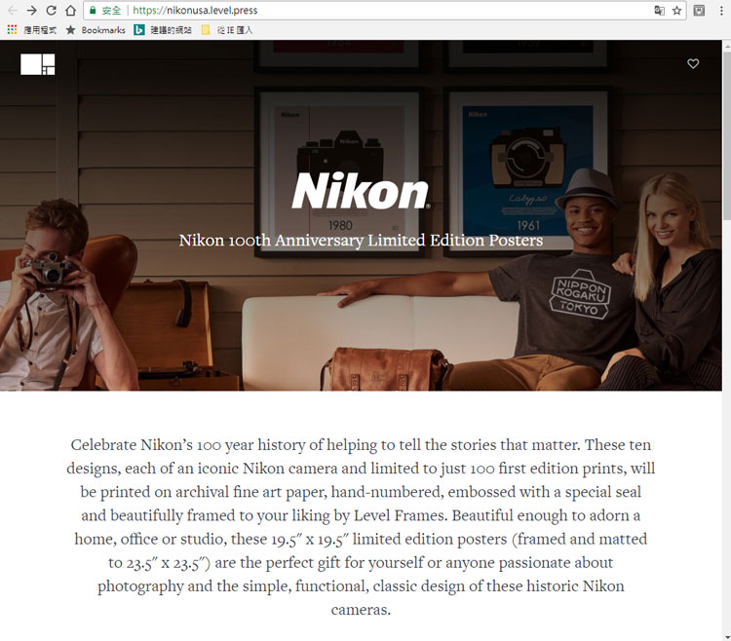Click the scrollbar up arrow
This screenshot has height=641, width=731.
pos(726,45)
